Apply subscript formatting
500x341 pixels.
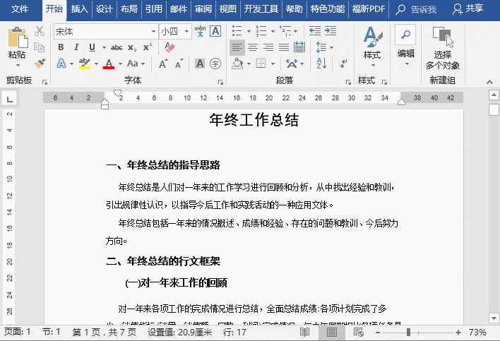coord(133,47)
